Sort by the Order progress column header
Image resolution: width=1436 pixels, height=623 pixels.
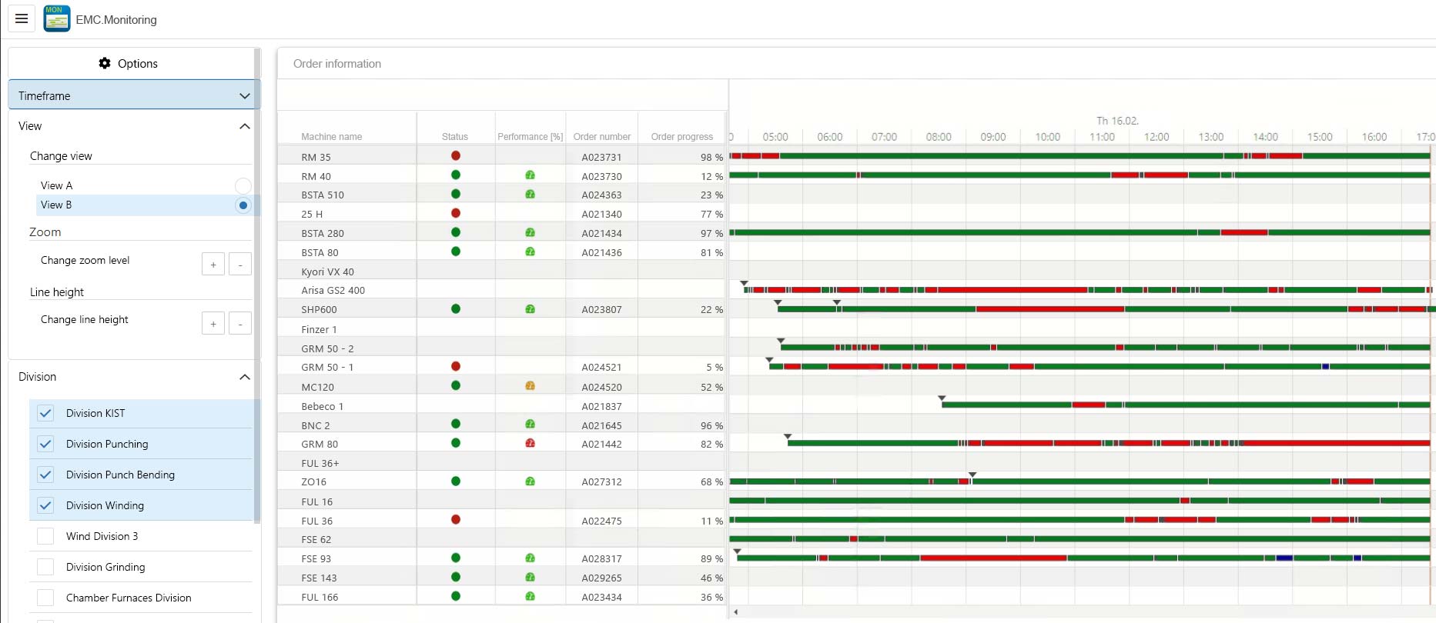[681, 137]
